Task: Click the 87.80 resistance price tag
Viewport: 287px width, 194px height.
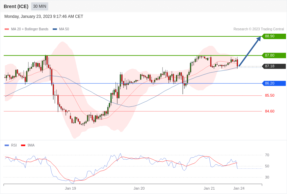Action: 274,55
